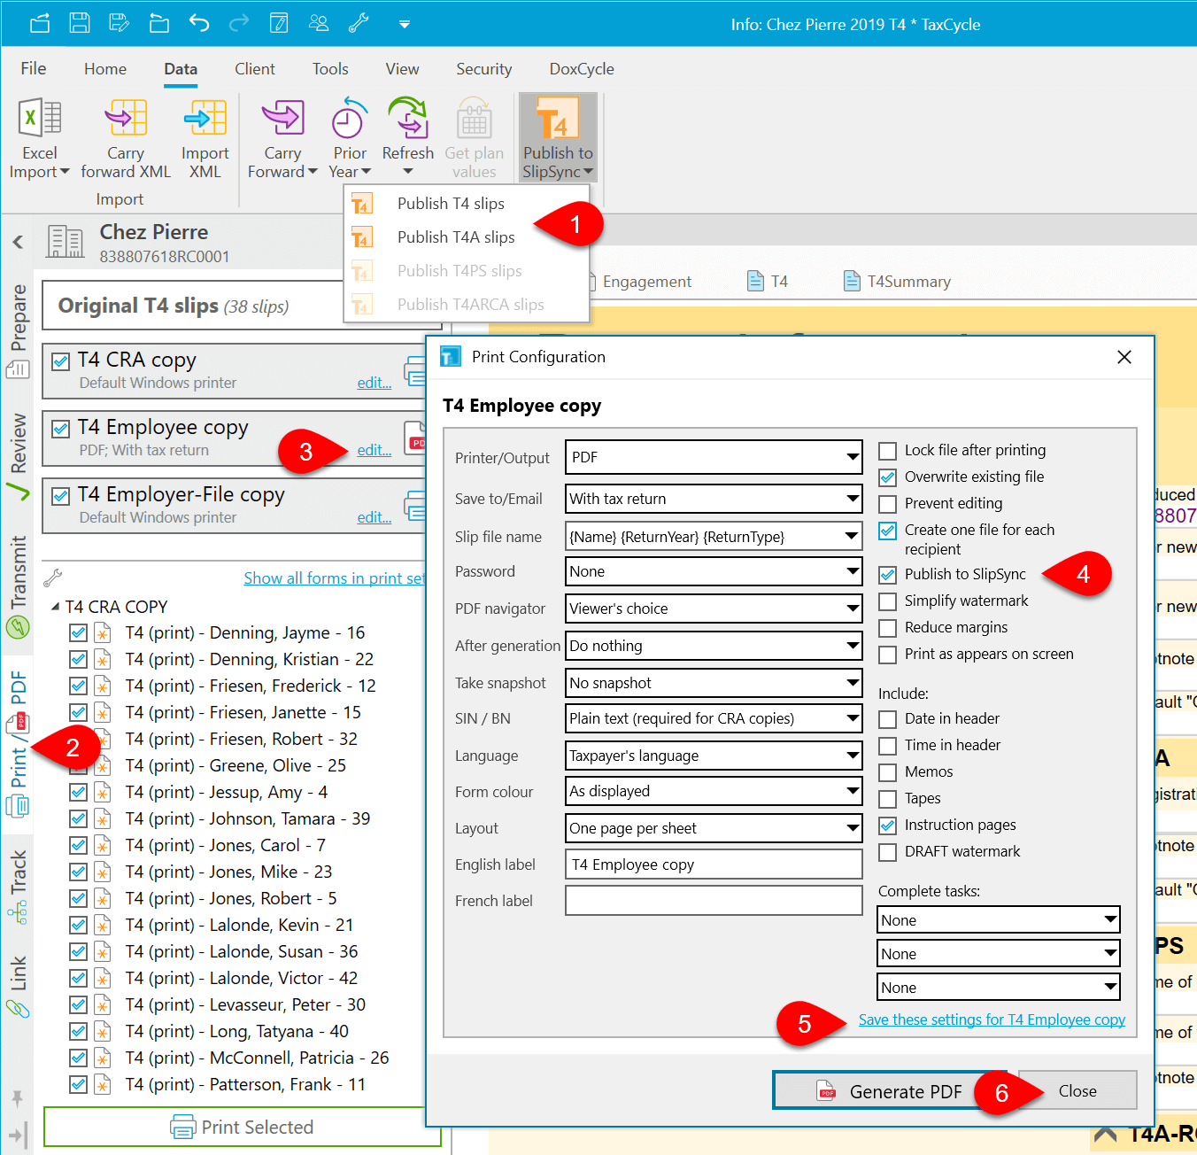Click wrench icon above print set list

52,578
